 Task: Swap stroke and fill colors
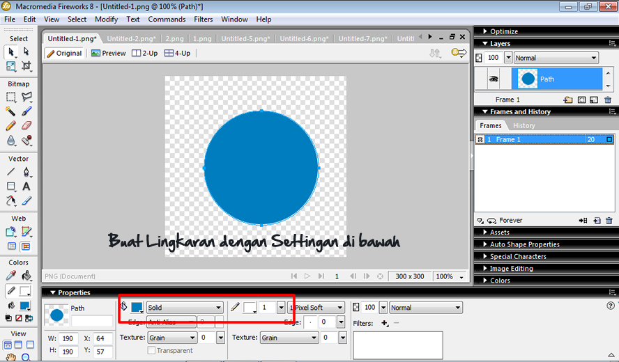(29, 318)
